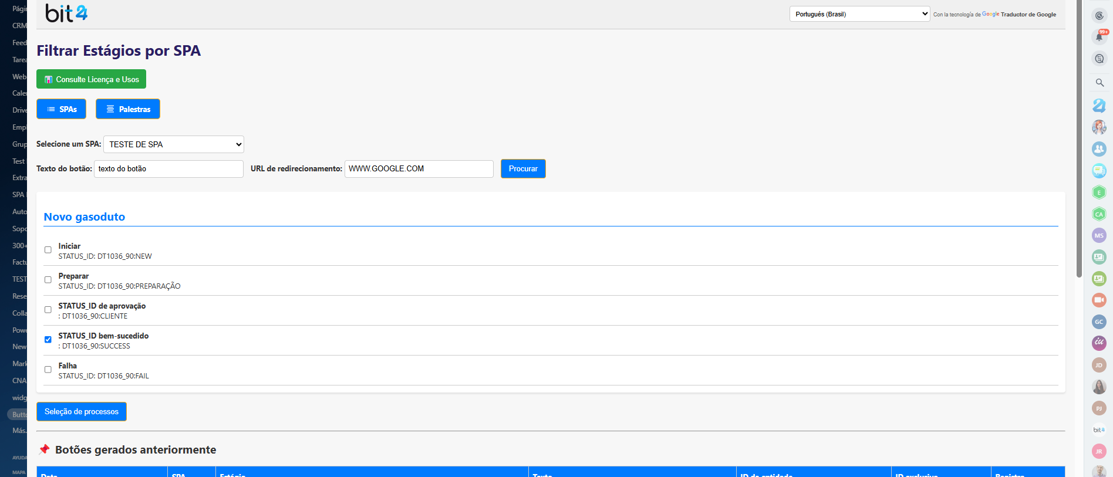Click the Procurar button
1113x477 pixels.
pyautogui.click(x=522, y=169)
